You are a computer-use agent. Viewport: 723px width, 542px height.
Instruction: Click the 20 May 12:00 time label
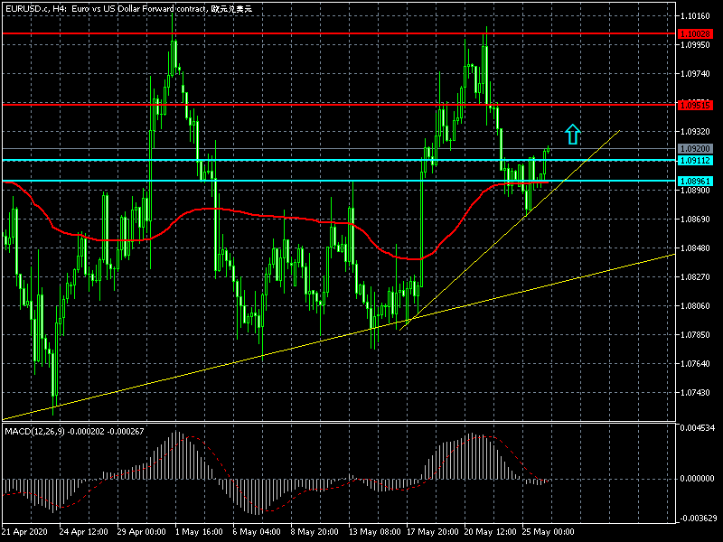click(x=490, y=531)
